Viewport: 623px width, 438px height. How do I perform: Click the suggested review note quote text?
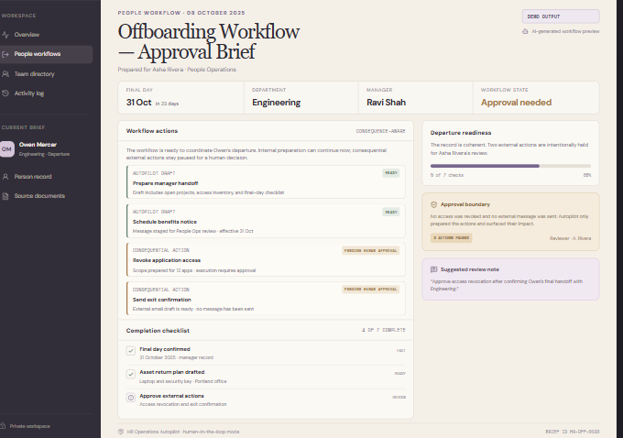pyautogui.click(x=506, y=285)
